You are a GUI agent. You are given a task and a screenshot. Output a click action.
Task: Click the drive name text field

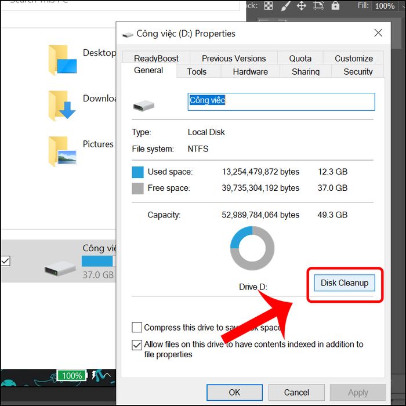tap(281, 101)
